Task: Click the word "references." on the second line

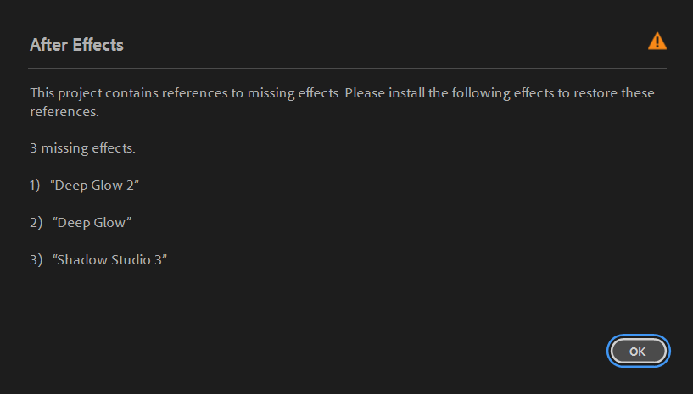Action: (64, 111)
